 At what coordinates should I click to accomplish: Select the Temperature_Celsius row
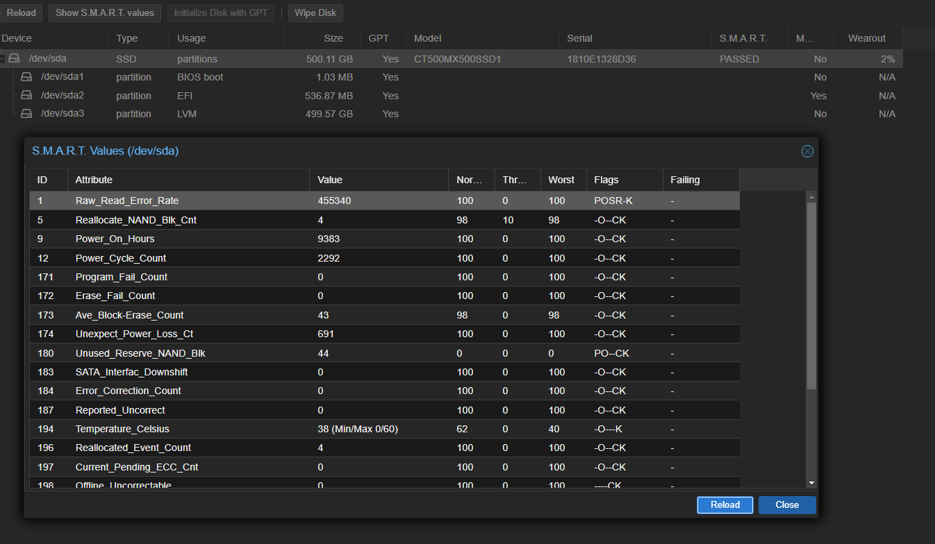(384, 429)
